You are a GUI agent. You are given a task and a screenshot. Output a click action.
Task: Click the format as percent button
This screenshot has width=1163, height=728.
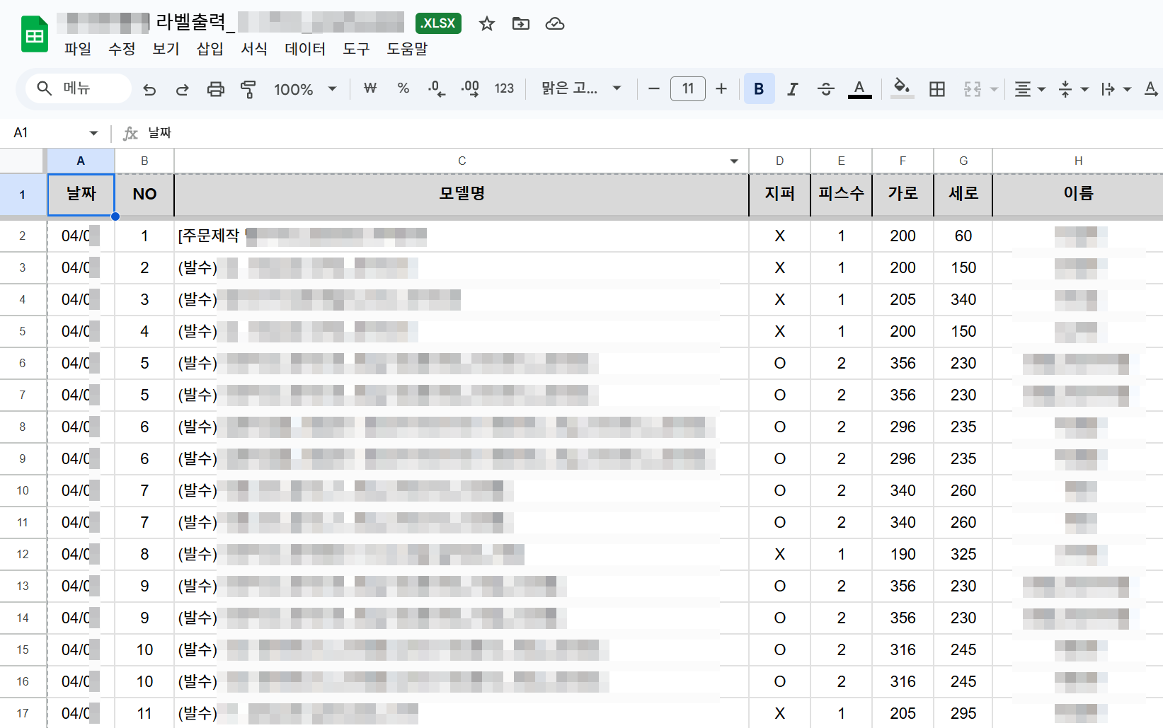(x=403, y=89)
